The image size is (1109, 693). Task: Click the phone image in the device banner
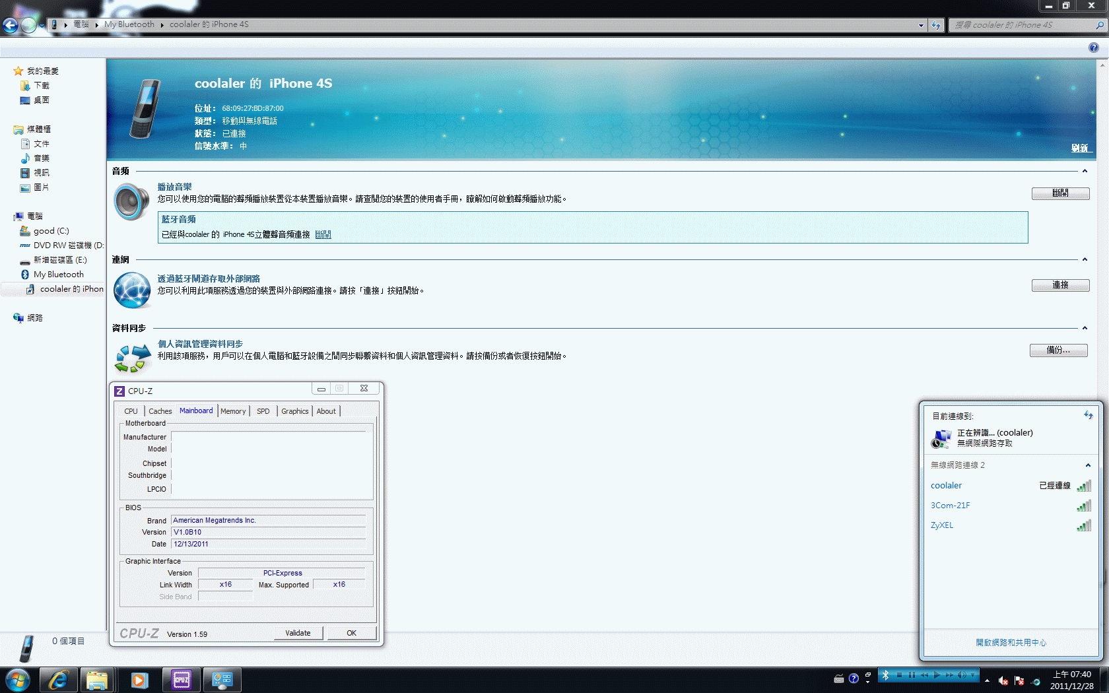pyautogui.click(x=146, y=109)
